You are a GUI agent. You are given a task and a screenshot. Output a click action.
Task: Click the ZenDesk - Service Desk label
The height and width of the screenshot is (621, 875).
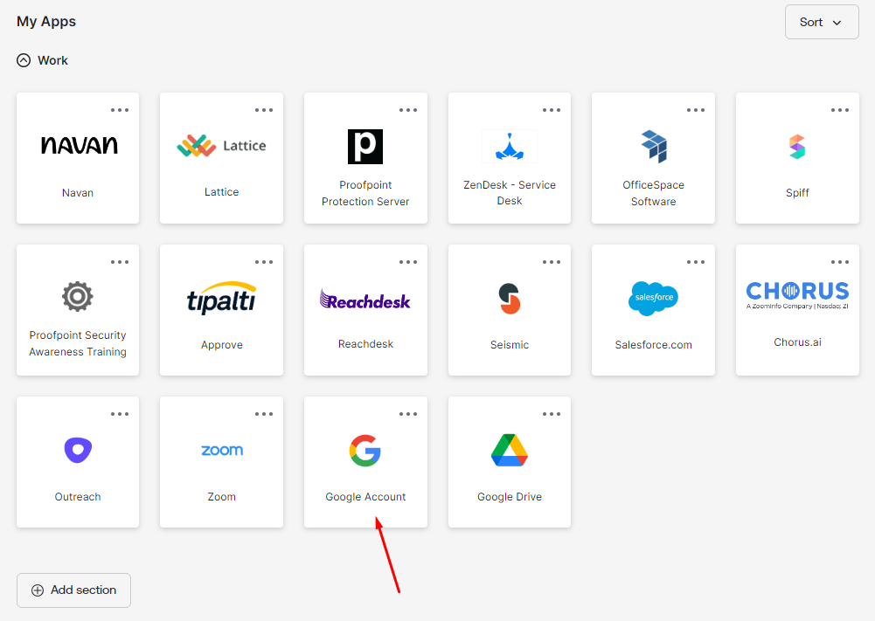pyautogui.click(x=510, y=192)
